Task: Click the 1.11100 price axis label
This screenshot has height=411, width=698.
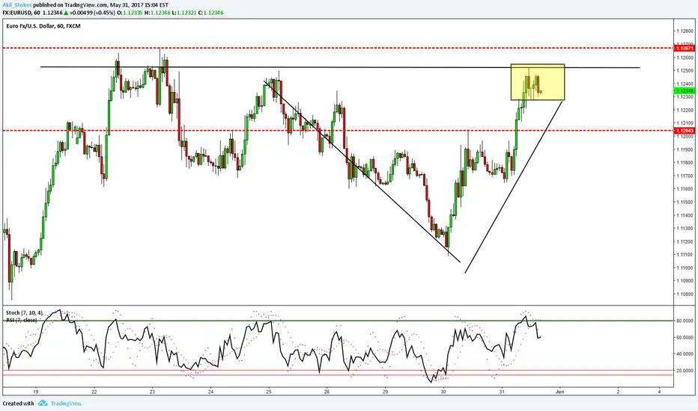Action: pyautogui.click(x=685, y=255)
